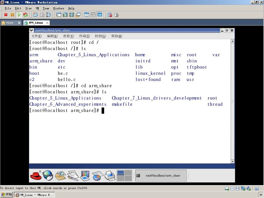Open the Edit menu in VMware
This screenshot has height=198, width=264.
18,8
